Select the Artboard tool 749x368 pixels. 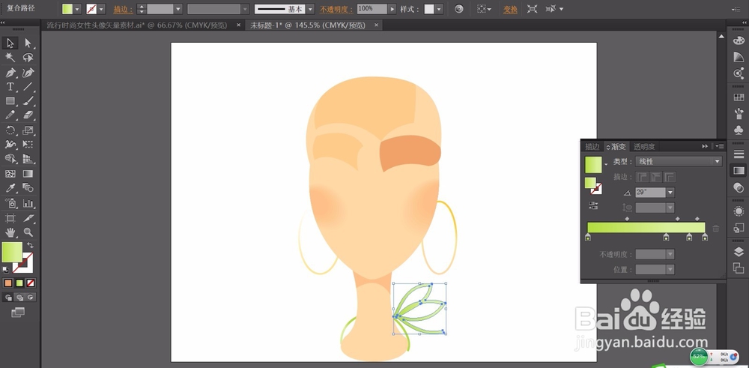tap(10, 218)
